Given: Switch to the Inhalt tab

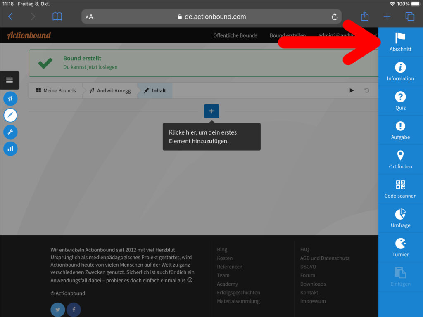Looking at the screenshot, I should pyautogui.click(x=155, y=90).
